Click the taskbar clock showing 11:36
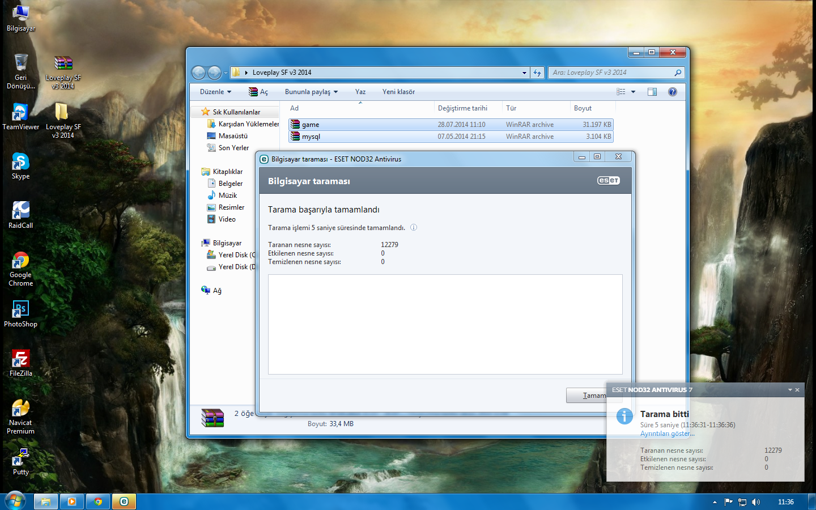Image resolution: width=816 pixels, height=510 pixels. [x=786, y=502]
